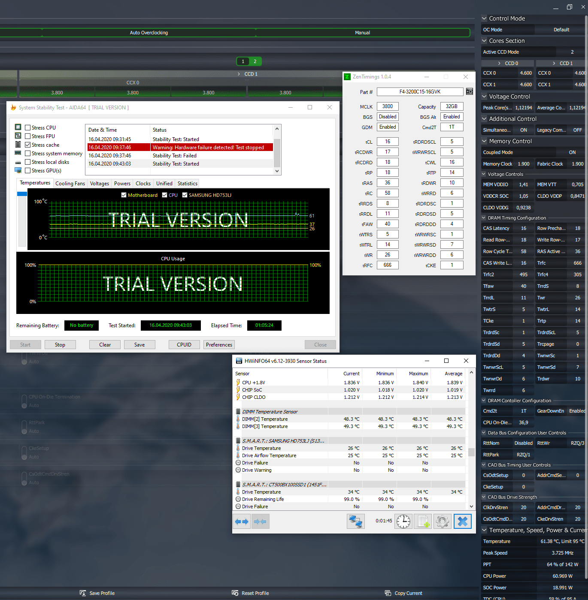Click voltage bolt icon of CHIP SoC row
Screen dimensions: 588x600
click(x=238, y=390)
